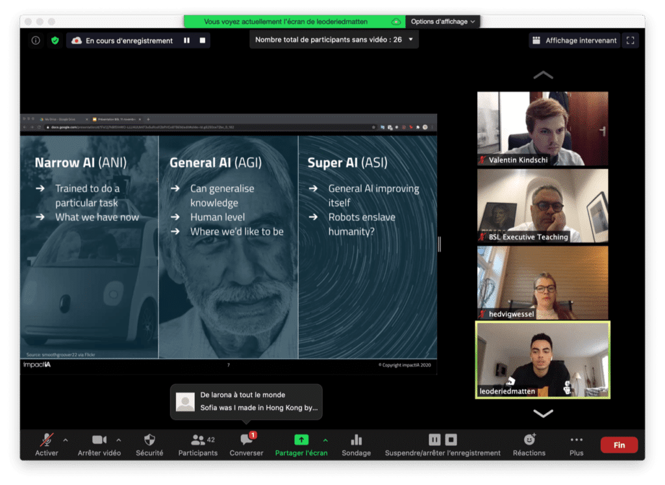Click the green encryption shield icon

point(55,40)
